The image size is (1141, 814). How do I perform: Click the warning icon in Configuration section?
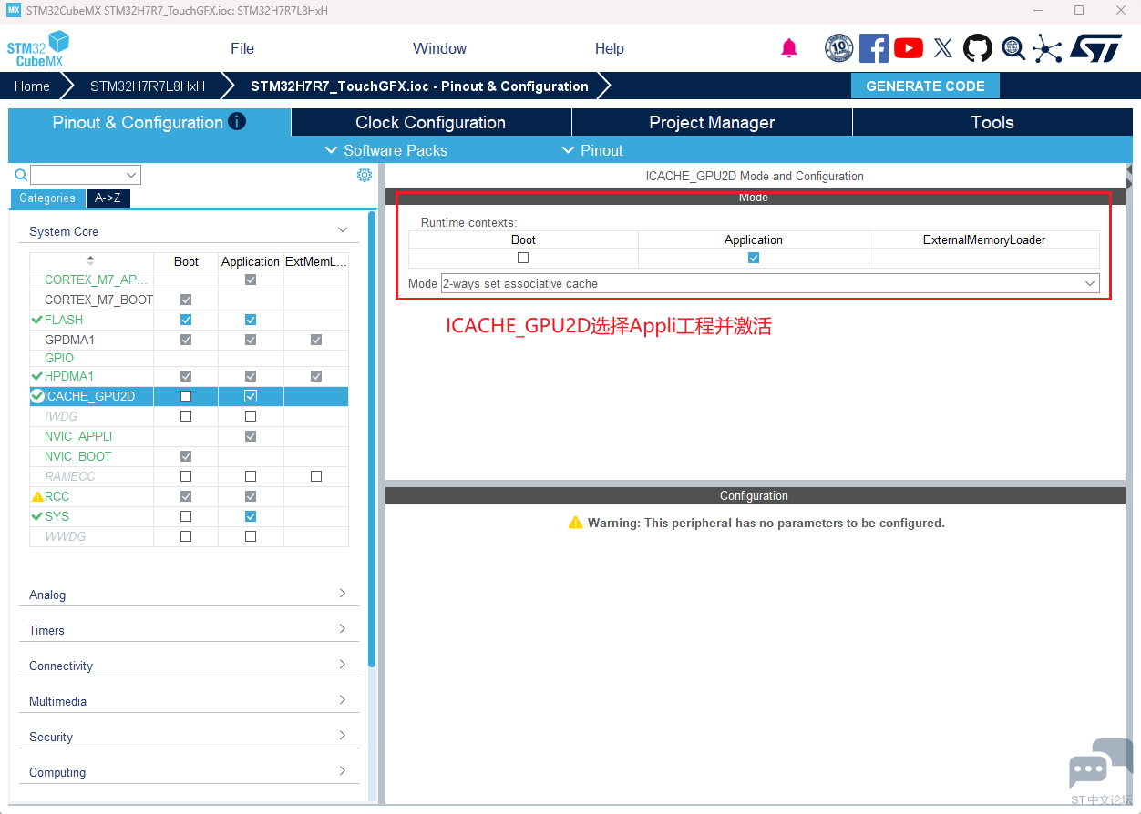(x=575, y=523)
